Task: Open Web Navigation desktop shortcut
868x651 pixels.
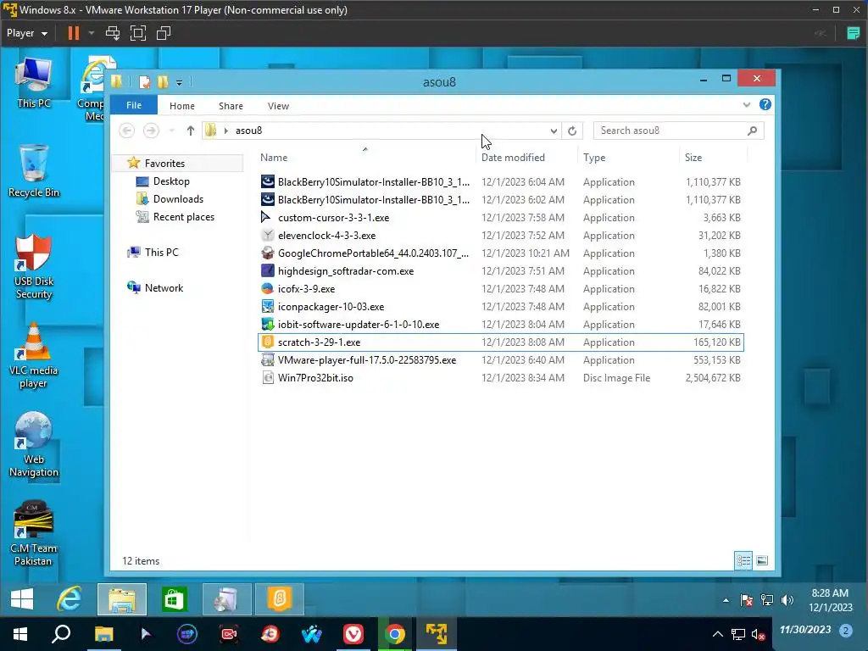Action: [x=34, y=444]
